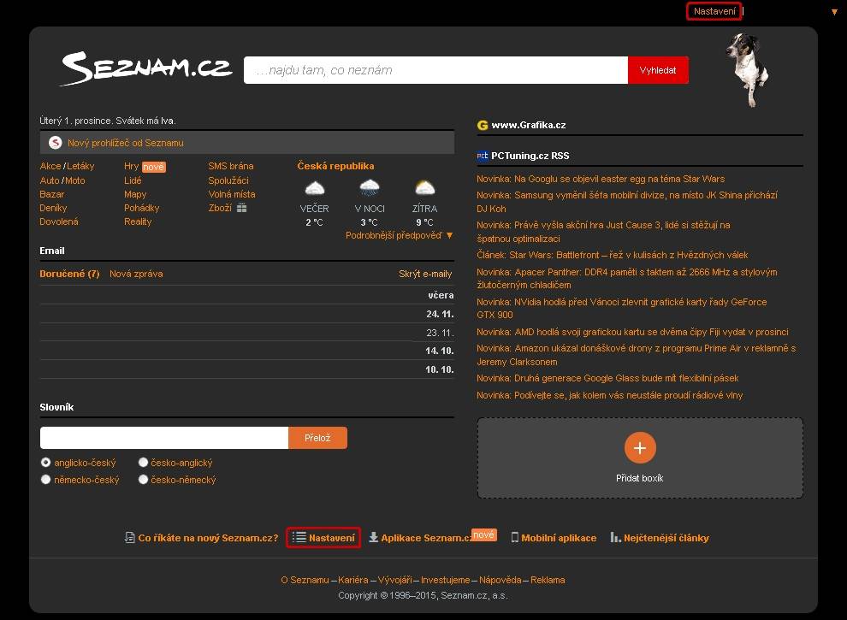Open the email dated 14. 10.
The width and height of the screenshot is (847, 620).
click(x=247, y=351)
